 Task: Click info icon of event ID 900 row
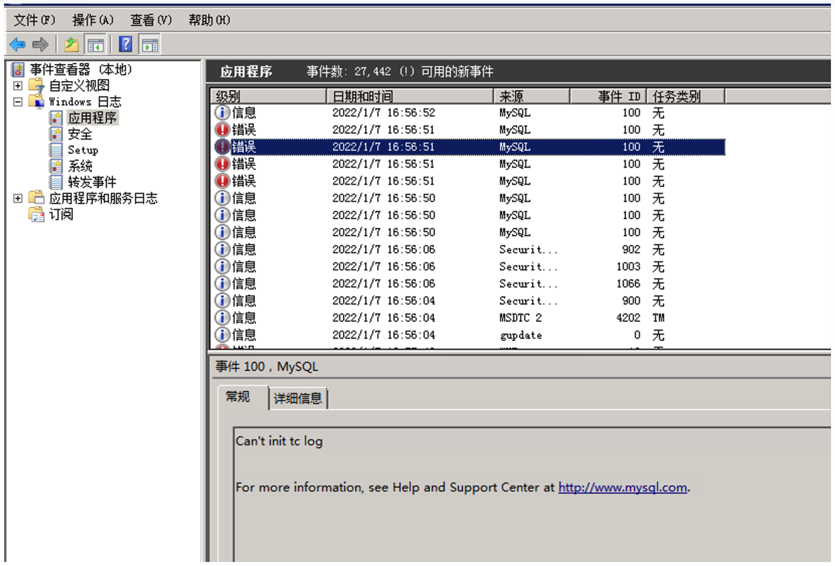(x=222, y=300)
